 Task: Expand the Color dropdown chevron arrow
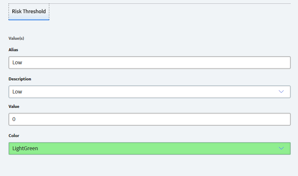281,148
